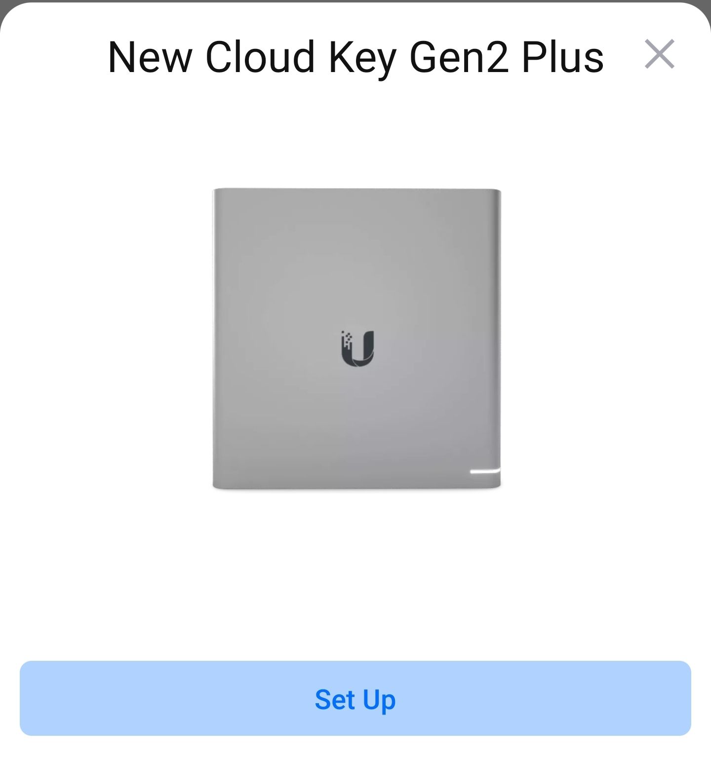Click the word Key in the heading
This screenshot has width=711, height=759.
[x=362, y=58]
